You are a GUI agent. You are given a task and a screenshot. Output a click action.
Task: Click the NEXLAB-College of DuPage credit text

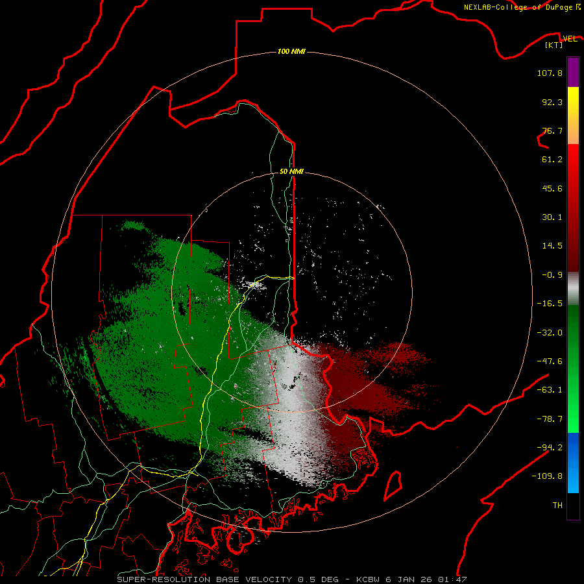(x=522, y=7)
